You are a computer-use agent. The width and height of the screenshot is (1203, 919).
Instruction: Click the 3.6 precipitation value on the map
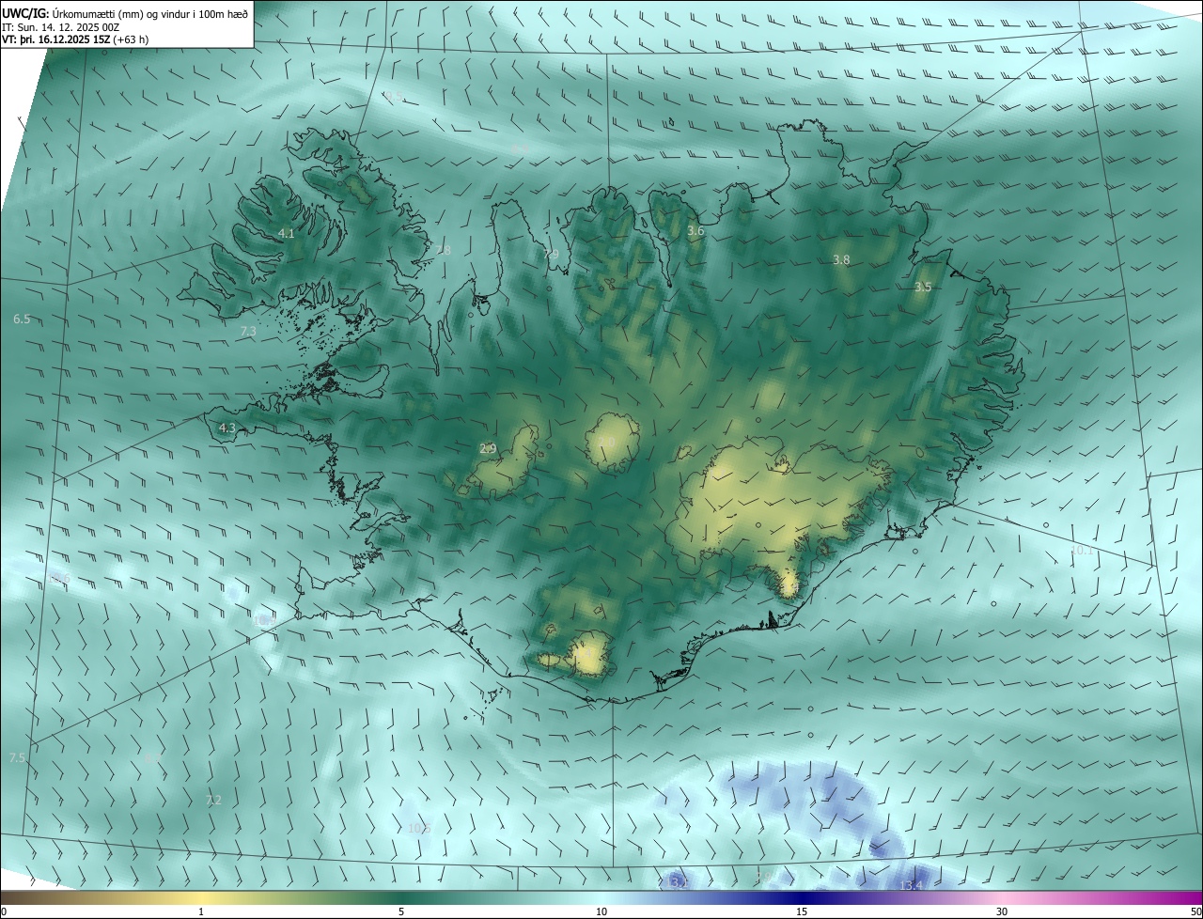(695, 230)
